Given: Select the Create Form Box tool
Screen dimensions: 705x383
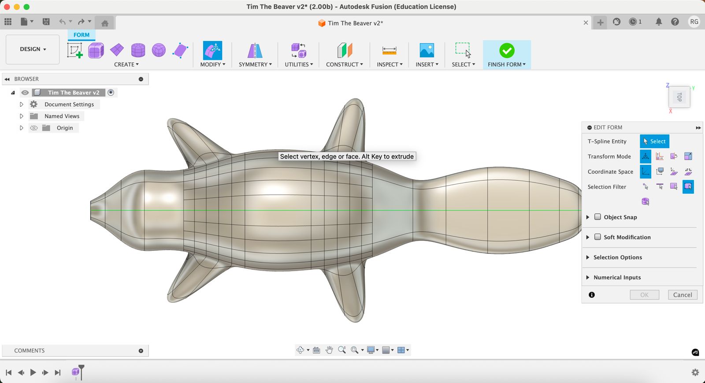Looking at the screenshot, I should tap(96, 51).
